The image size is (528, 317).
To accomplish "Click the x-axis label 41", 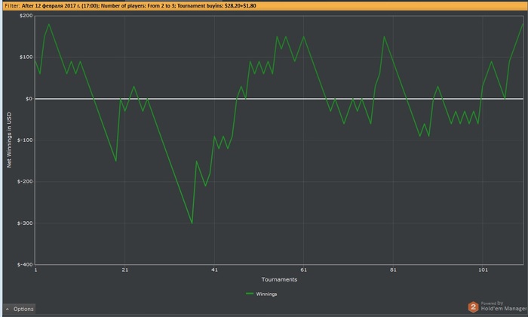I will 214,269.
